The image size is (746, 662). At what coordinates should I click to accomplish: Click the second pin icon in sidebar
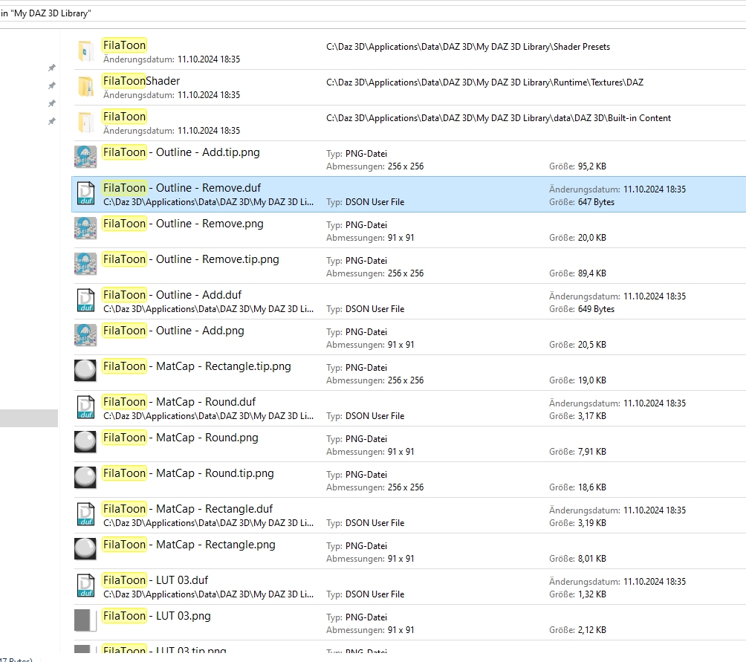(52, 85)
